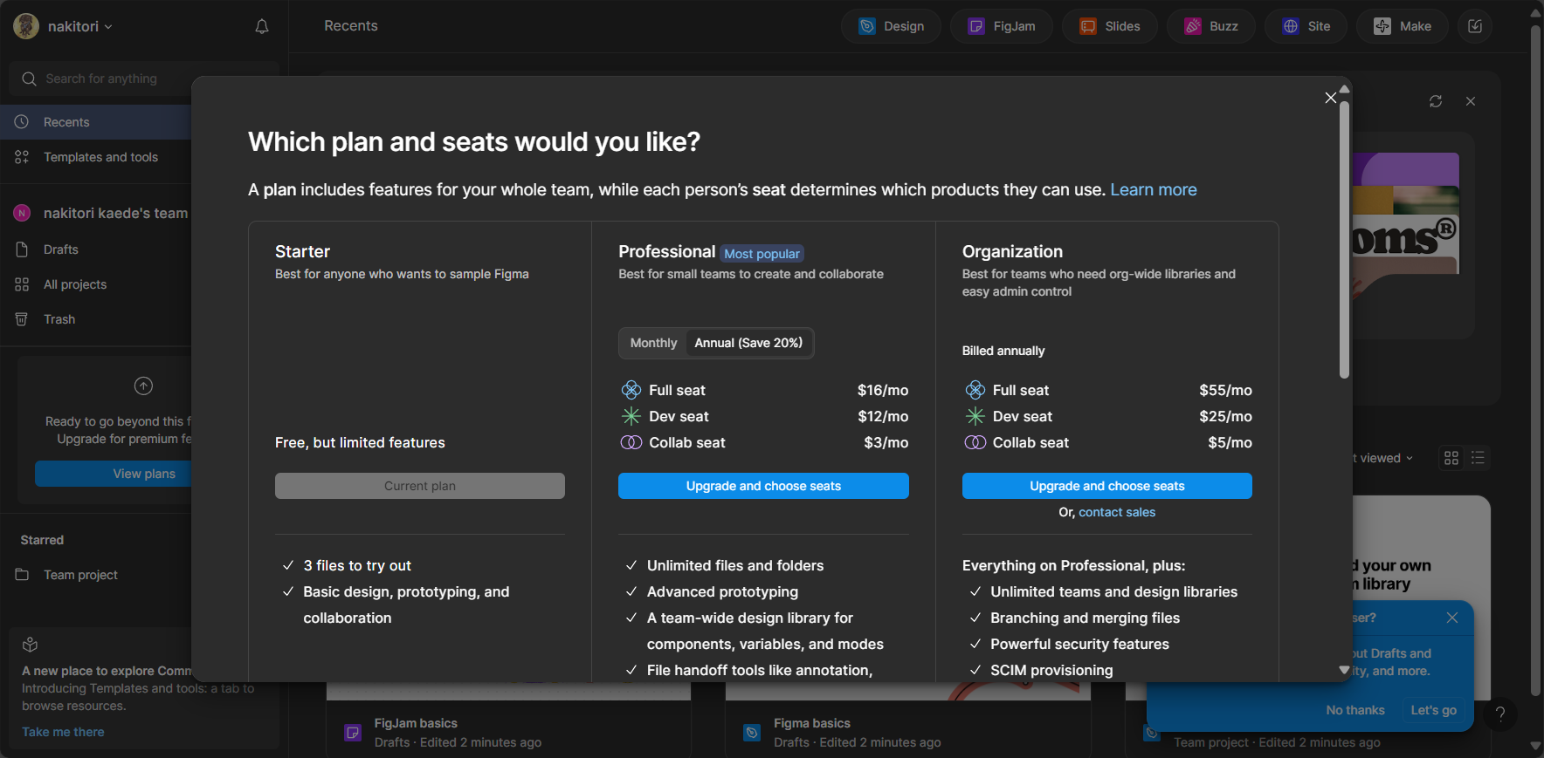
Task: Create a new FigJam file
Action: pos(1001,26)
